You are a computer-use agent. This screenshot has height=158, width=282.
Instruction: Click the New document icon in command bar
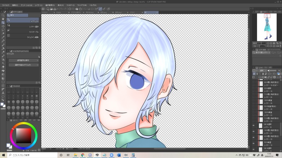[x=48, y=9]
